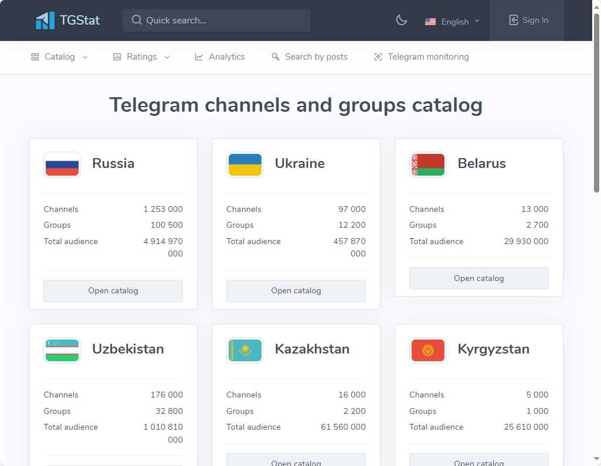The width and height of the screenshot is (601, 466).
Task: Click Belarus's channels count 13 000
Action: [x=535, y=209]
